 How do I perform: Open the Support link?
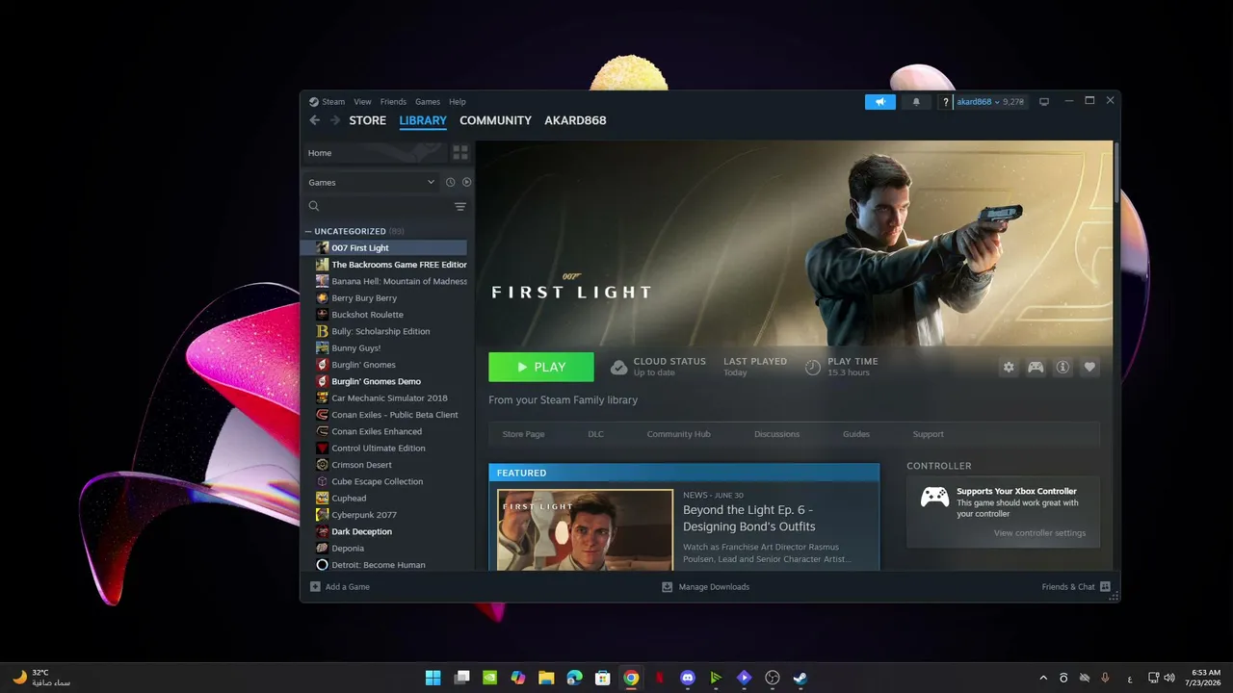pos(928,434)
